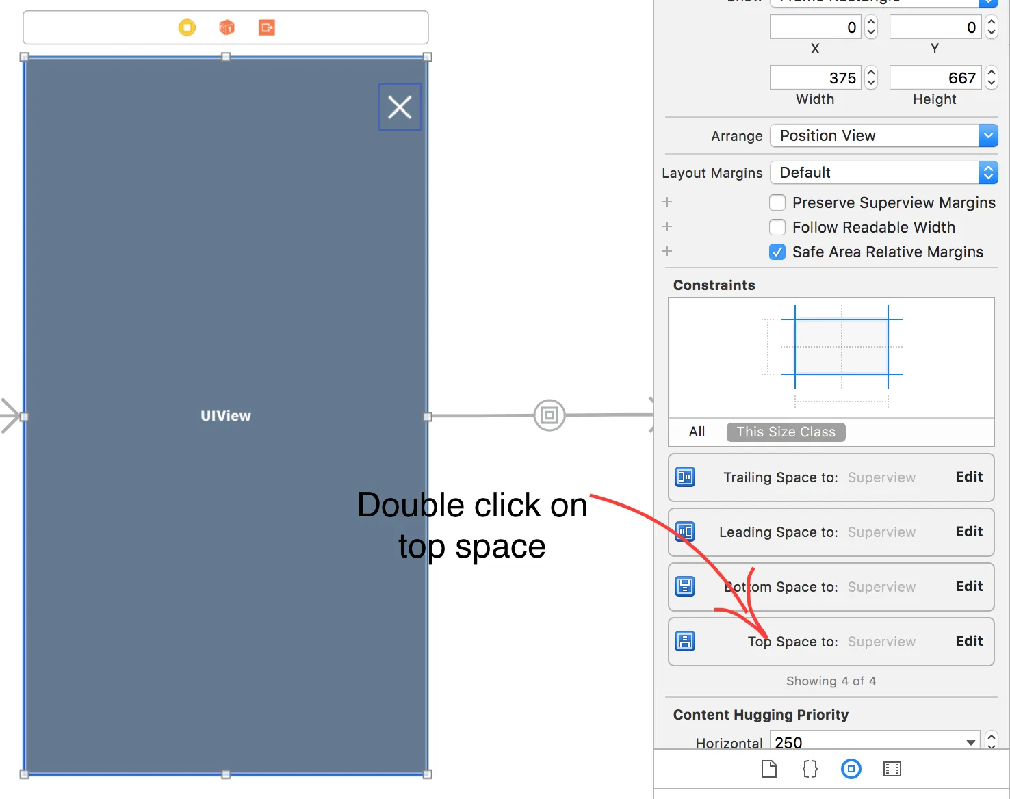Edit the Bottom Space constraint

pyautogui.click(x=969, y=586)
